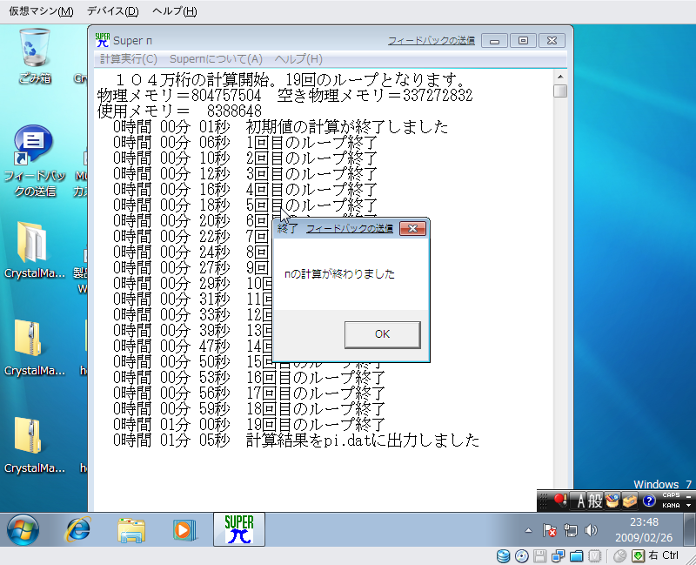Click the IME red ball language icon

tap(560, 501)
